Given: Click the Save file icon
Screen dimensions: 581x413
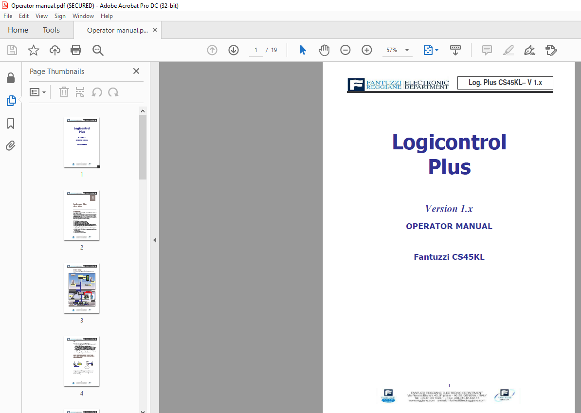Looking at the screenshot, I should (12, 50).
